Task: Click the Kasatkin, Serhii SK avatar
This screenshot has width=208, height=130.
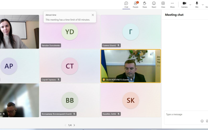Action: pyautogui.click(x=131, y=100)
